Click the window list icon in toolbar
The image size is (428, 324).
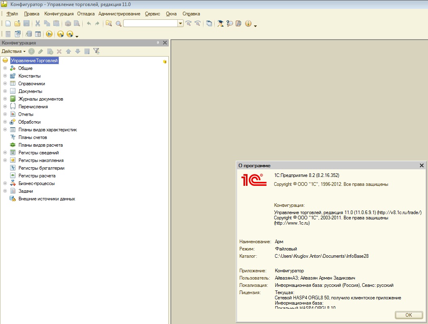coord(209,23)
